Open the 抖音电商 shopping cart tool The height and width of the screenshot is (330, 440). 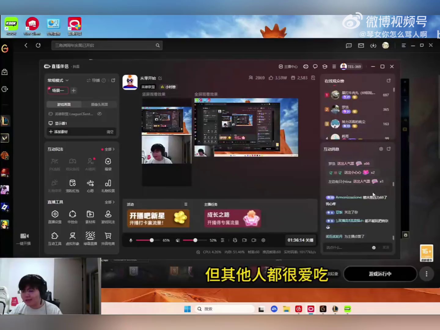click(108, 238)
